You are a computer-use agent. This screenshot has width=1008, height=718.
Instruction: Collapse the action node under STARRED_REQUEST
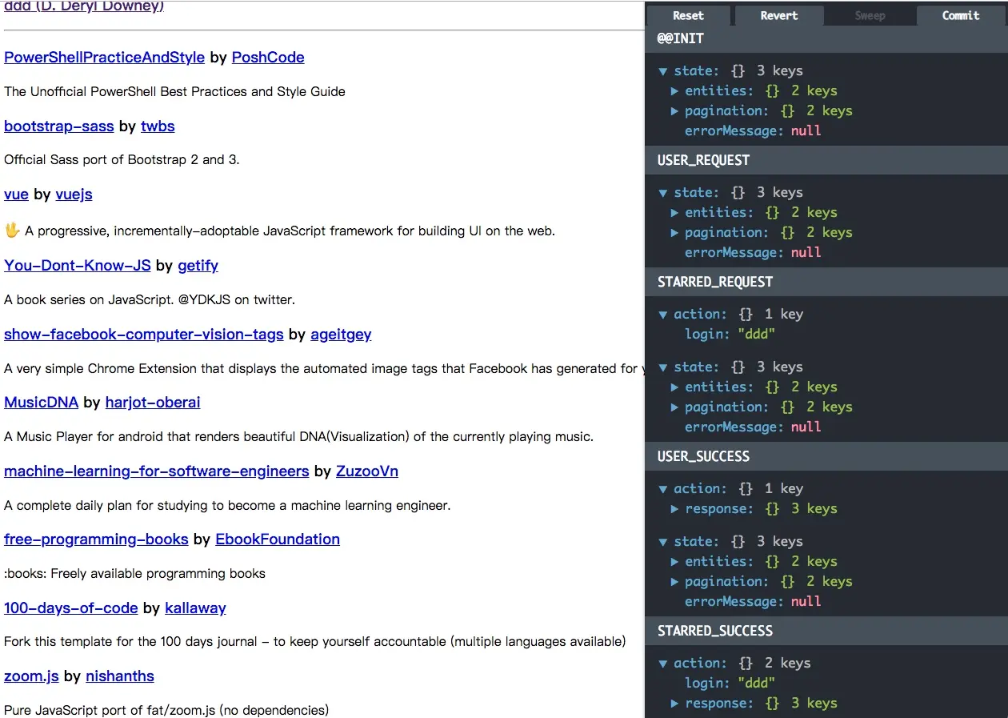pyautogui.click(x=662, y=315)
